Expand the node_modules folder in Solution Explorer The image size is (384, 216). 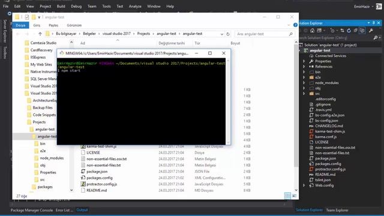click(x=304, y=83)
